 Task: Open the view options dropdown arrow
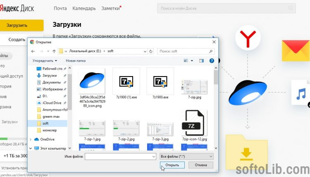click(x=192, y=61)
